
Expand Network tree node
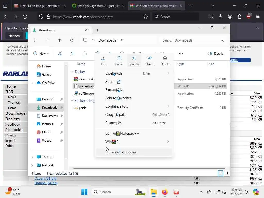[32, 165]
